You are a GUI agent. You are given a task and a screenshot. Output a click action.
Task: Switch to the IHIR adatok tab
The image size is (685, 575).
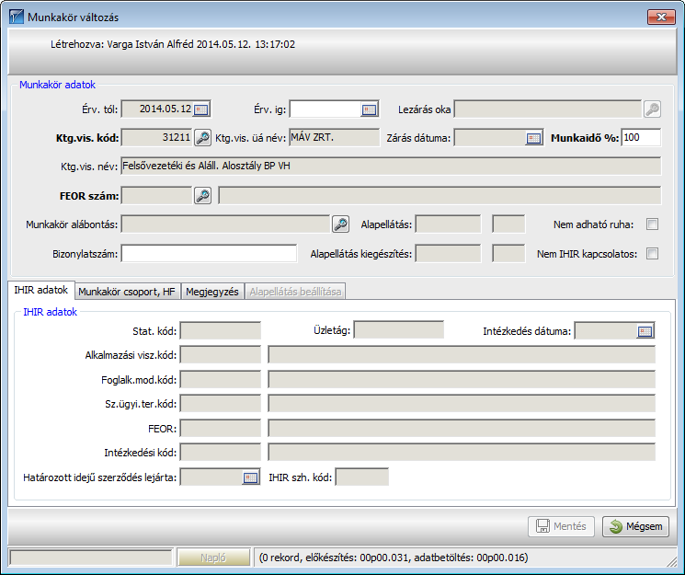click(41, 290)
